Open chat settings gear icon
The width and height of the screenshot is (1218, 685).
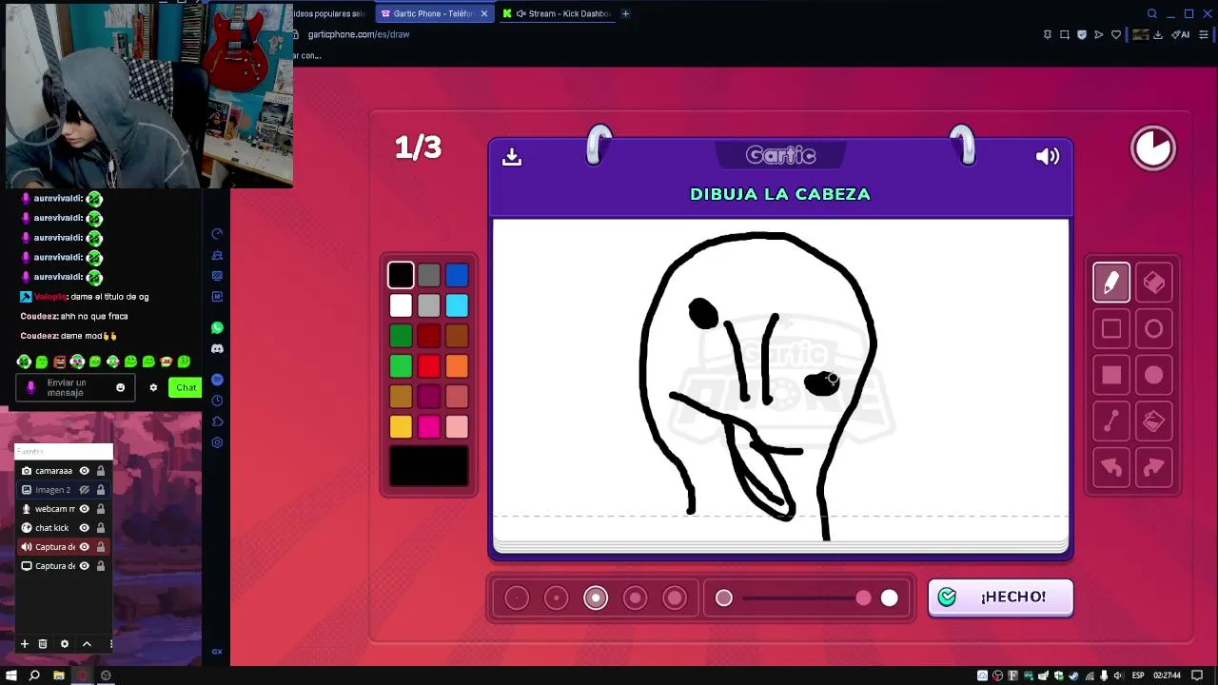[x=153, y=387]
